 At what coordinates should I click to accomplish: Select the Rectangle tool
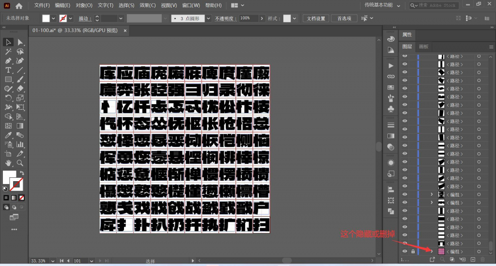click(x=8, y=79)
